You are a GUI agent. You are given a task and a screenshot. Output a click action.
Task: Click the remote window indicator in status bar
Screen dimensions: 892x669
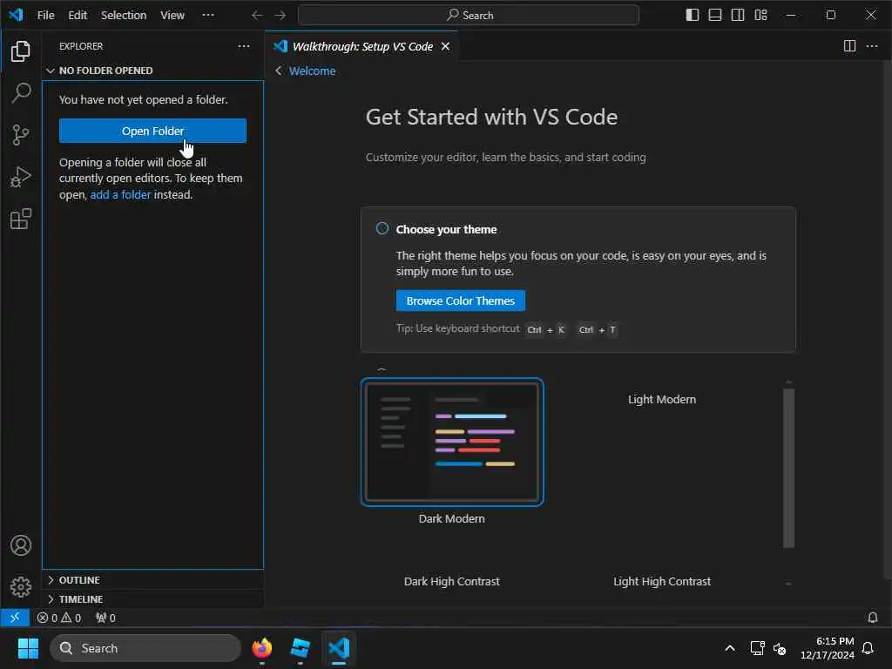(x=15, y=618)
